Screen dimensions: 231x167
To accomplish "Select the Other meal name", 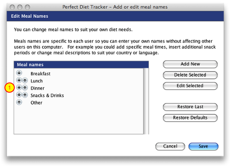I will [x=36, y=102].
